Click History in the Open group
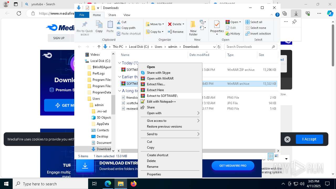 [x=233, y=34]
